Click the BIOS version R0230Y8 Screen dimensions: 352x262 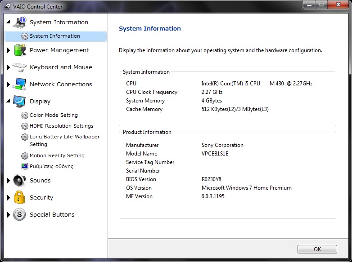(x=212, y=179)
